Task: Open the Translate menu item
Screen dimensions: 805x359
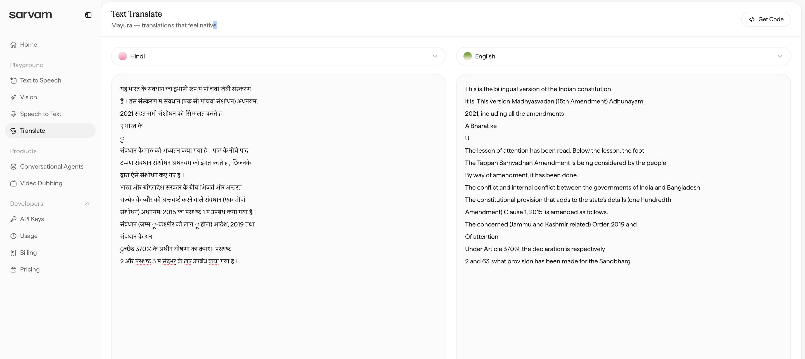Action: tap(32, 131)
